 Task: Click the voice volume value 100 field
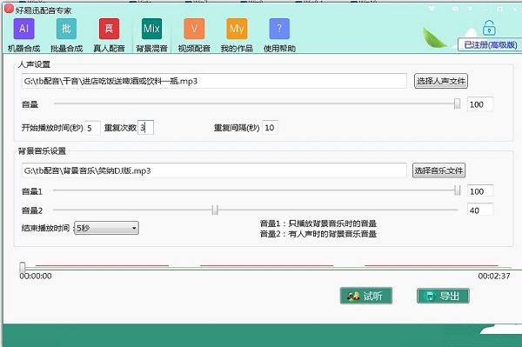click(x=480, y=104)
